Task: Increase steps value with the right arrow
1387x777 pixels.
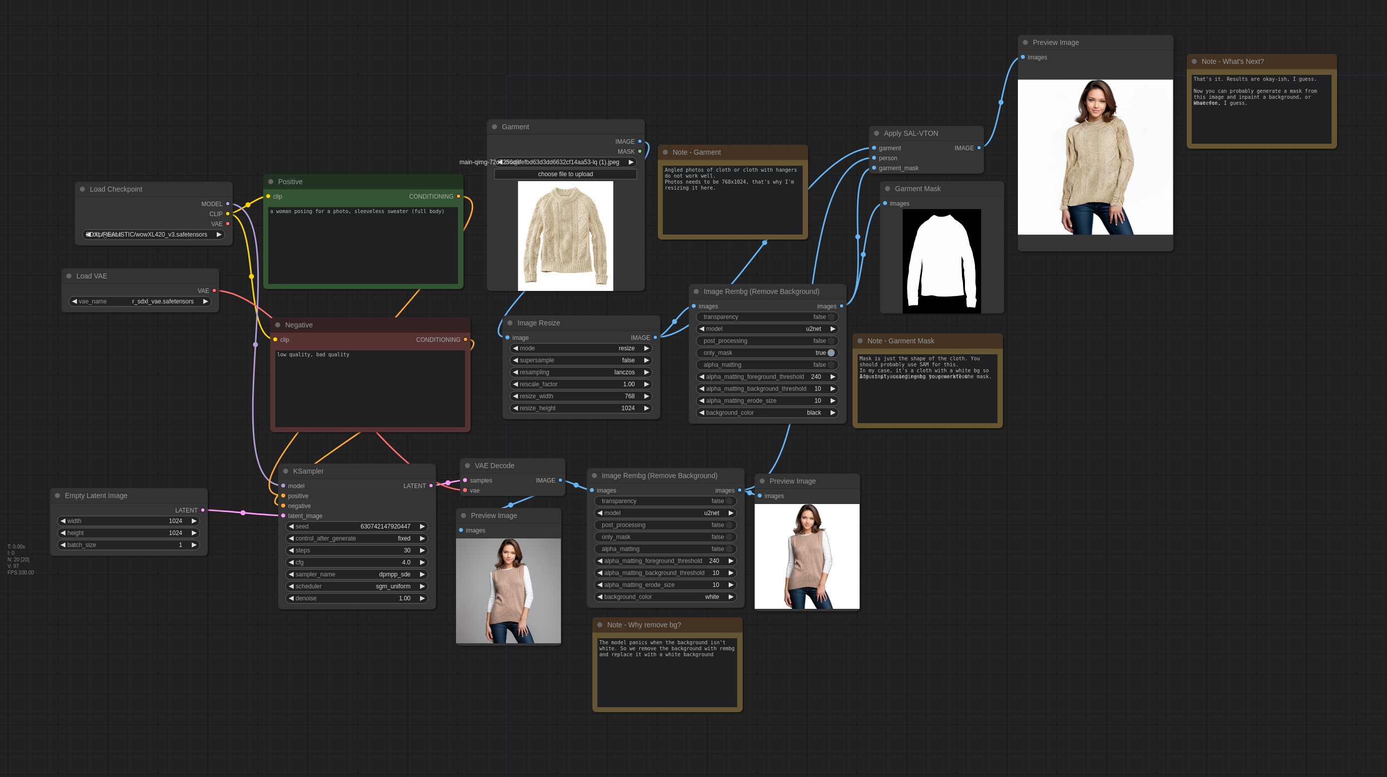Action: point(422,550)
